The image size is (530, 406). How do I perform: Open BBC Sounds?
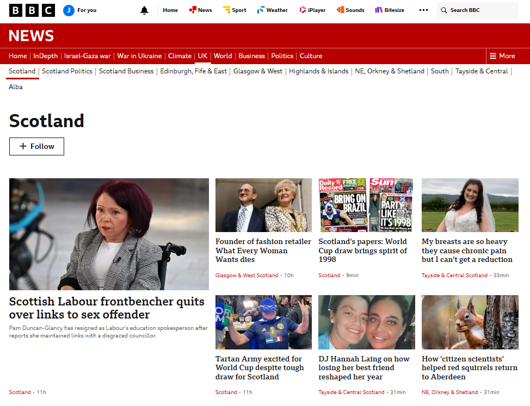[350, 10]
